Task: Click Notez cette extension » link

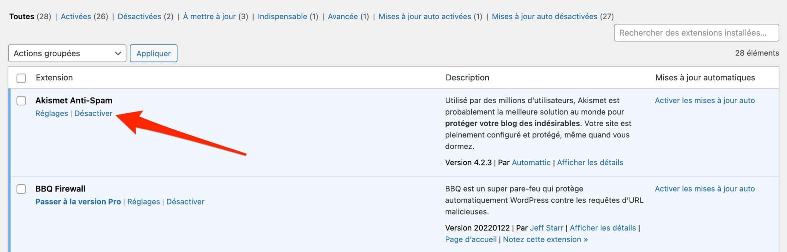Action: tap(545, 239)
